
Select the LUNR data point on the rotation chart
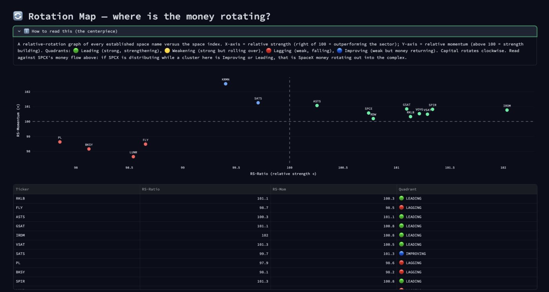[133, 157]
